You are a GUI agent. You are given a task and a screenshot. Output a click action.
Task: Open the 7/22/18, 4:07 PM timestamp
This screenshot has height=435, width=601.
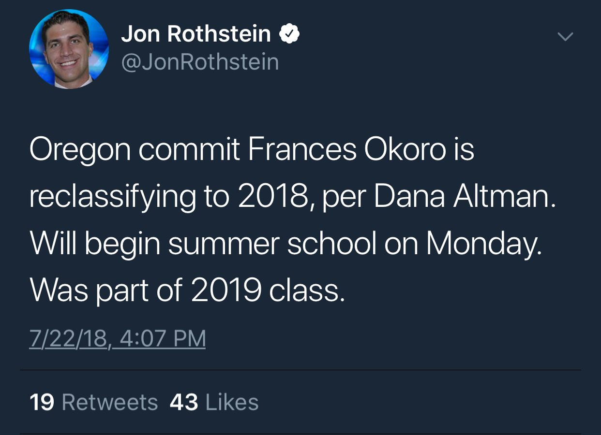tap(118, 338)
